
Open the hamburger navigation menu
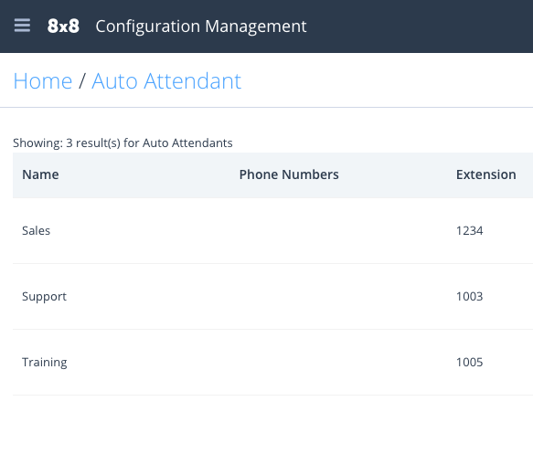click(22, 26)
